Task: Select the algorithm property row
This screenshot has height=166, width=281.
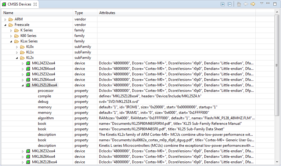Action: (x=46, y=118)
